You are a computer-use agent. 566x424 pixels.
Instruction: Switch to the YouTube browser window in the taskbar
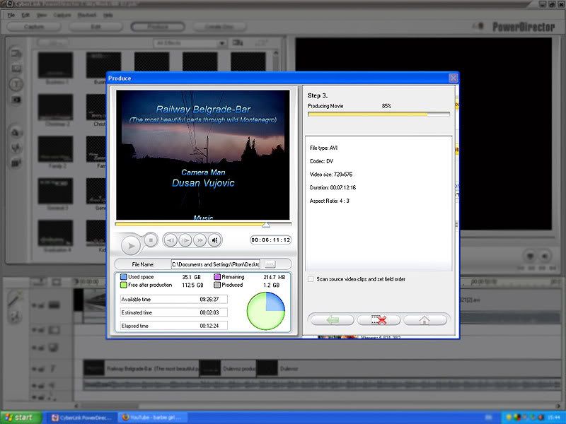point(153,418)
